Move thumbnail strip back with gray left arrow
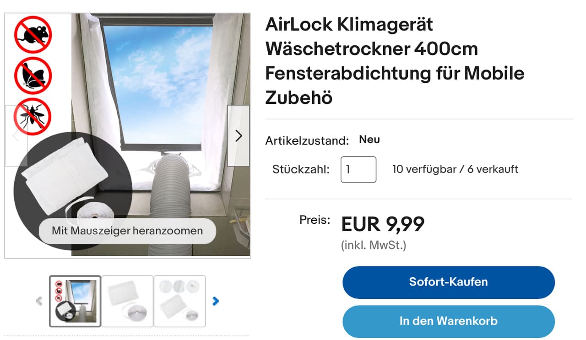The image size is (586, 340). coord(39,301)
